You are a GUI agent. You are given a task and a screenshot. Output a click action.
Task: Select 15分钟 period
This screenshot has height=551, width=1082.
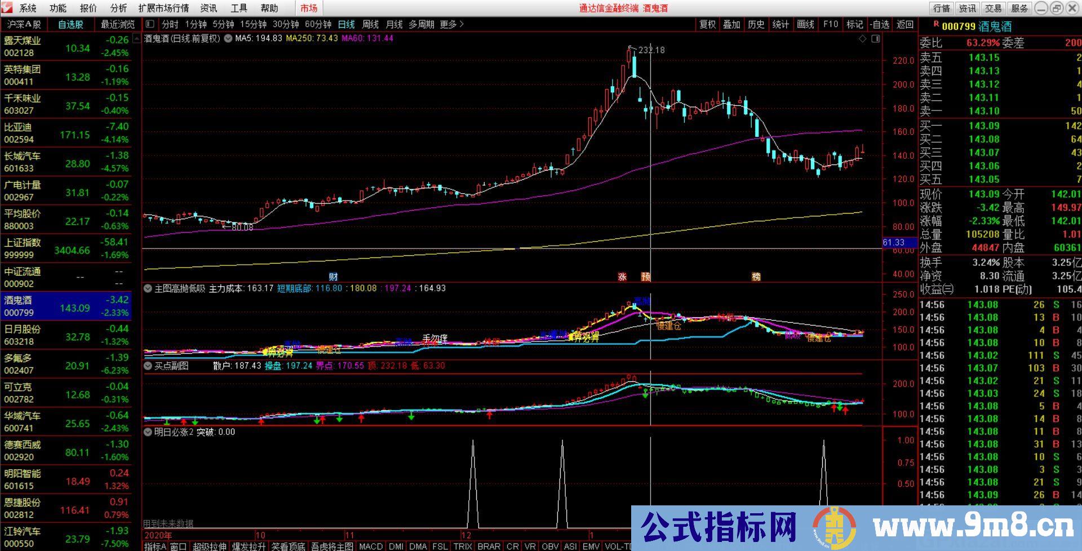(253, 24)
